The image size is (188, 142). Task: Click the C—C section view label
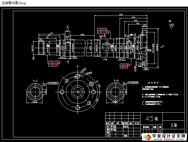(x=35, y=81)
